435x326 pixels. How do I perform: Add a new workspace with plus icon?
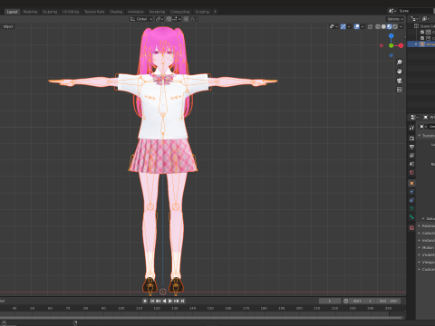(x=216, y=12)
